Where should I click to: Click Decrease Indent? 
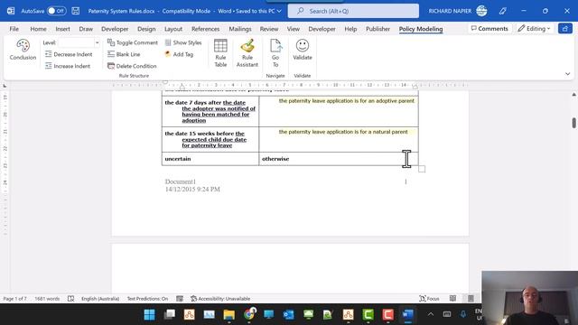[69, 54]
